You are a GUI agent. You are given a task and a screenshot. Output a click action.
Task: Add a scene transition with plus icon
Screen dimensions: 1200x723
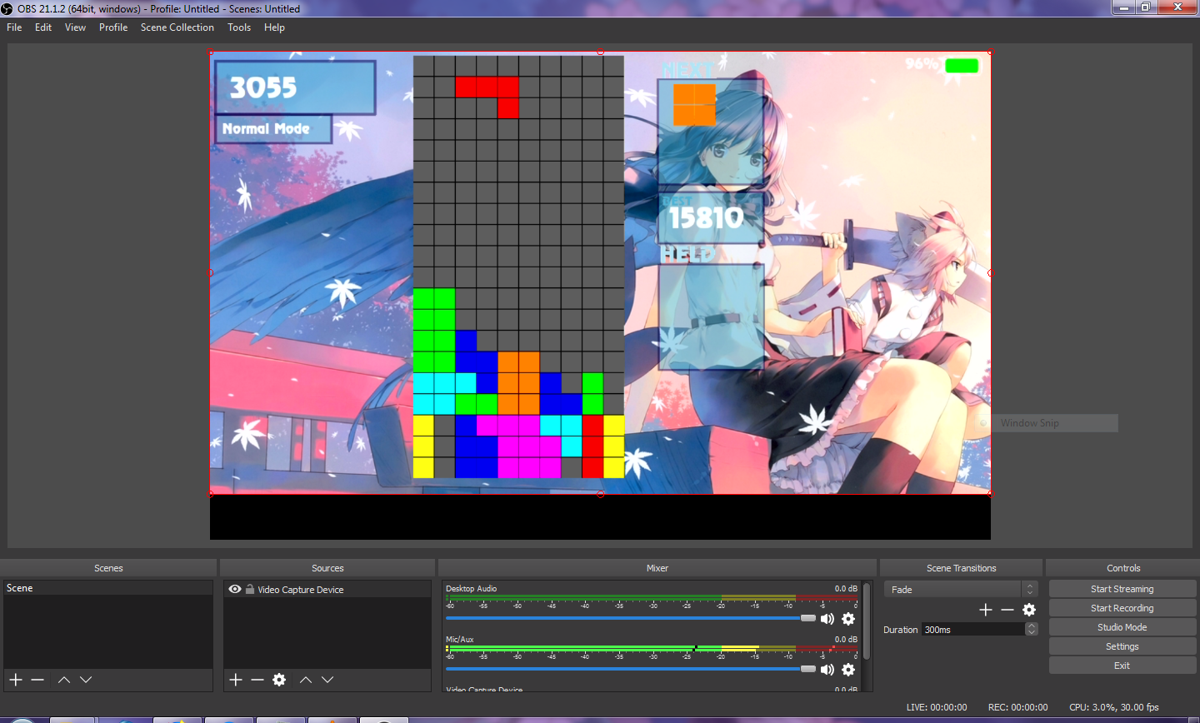coord(986,610)
